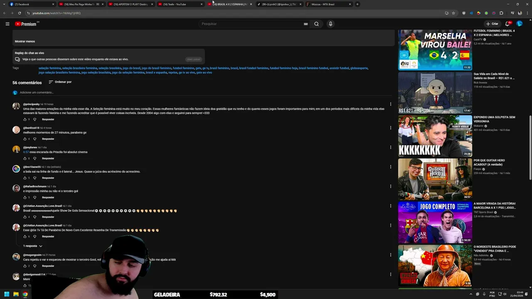The image size is (532, 299).
Task: Open @jesylanes profile avatar
Action: point(16,149)
